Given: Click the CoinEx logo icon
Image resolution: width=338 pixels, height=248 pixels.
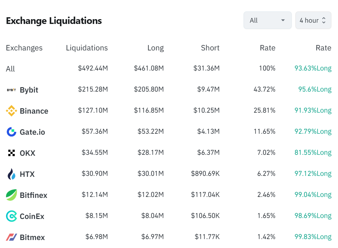Looking at the screenshot, I should pos(12,216).
